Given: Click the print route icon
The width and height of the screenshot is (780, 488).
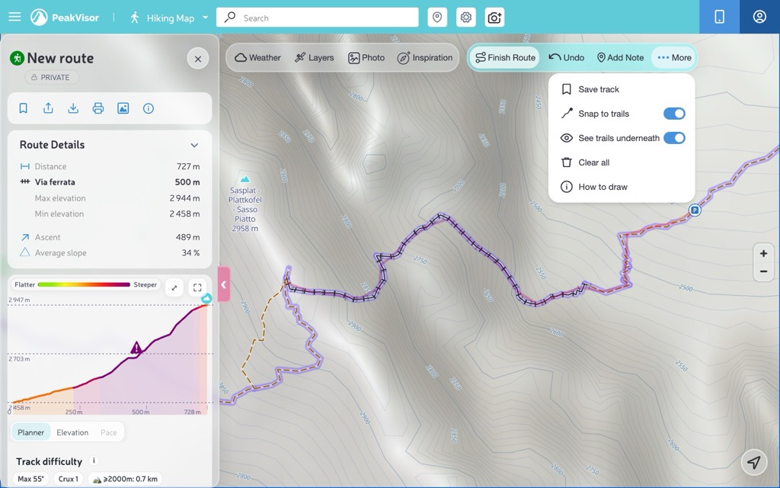Looking at the screenshot, I should (98, 108).
